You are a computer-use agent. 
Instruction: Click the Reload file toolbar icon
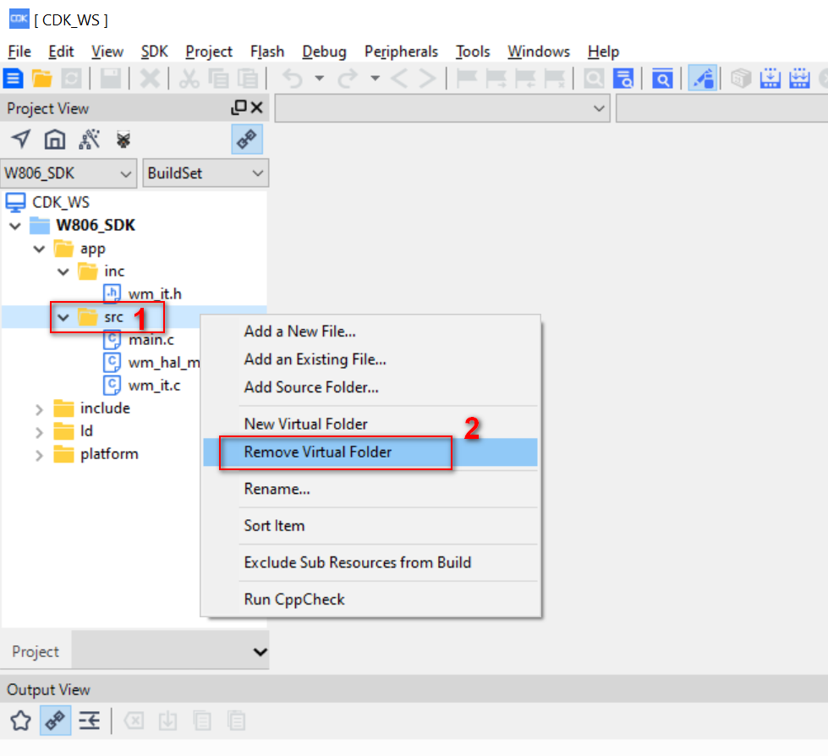tap(71, 79)
